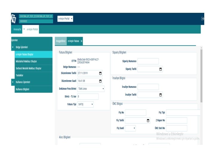This screenshot has width=215, height=161.
Task: Collapse the Belge İşlemleri section
Action: click(13, 47)
